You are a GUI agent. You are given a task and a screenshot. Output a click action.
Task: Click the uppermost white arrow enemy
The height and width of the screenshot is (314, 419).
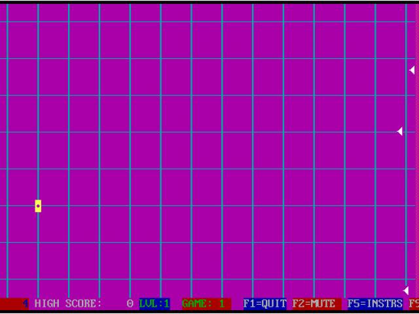click(412, 70)
